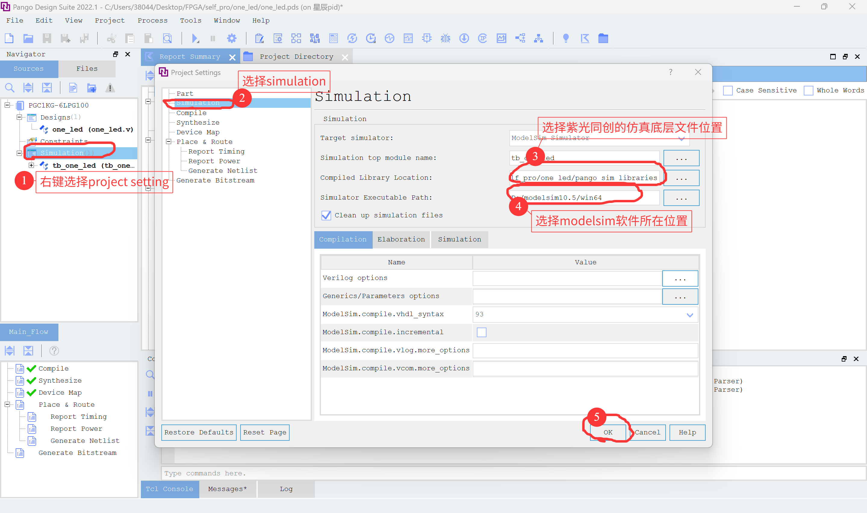867x513 pixels.
Task: Click the search magnifier in Navigator
Action: (x=10, y=88)
